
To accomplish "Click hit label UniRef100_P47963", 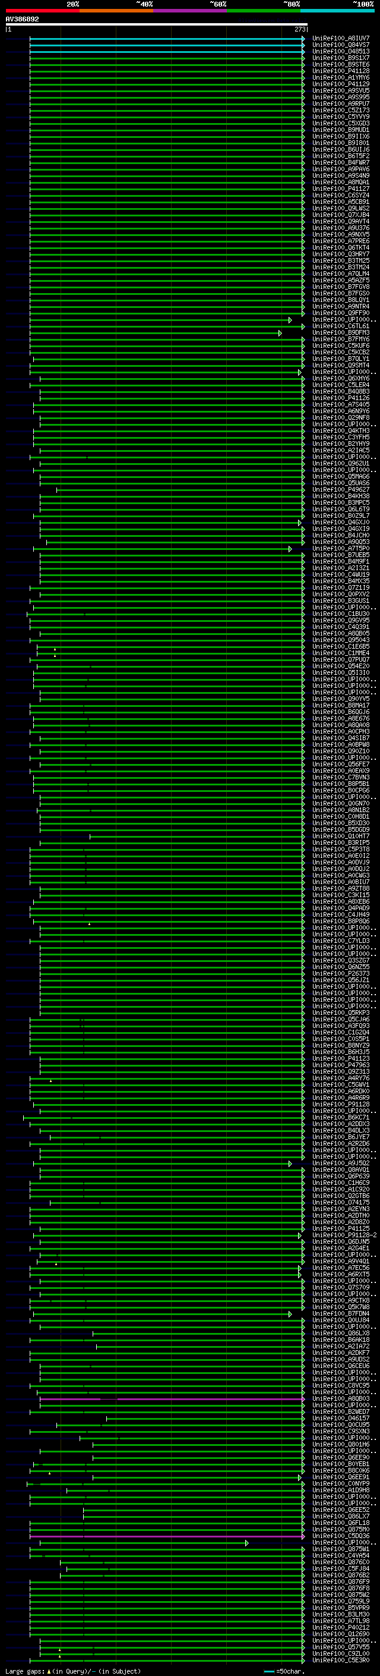I will 340,1066.
